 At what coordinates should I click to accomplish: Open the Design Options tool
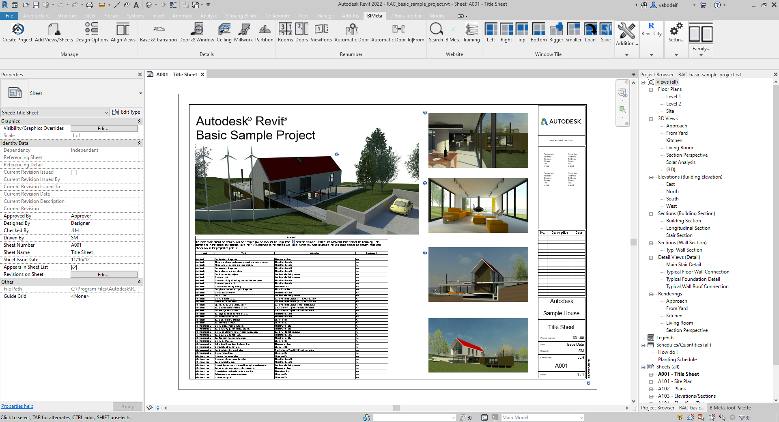92,30
